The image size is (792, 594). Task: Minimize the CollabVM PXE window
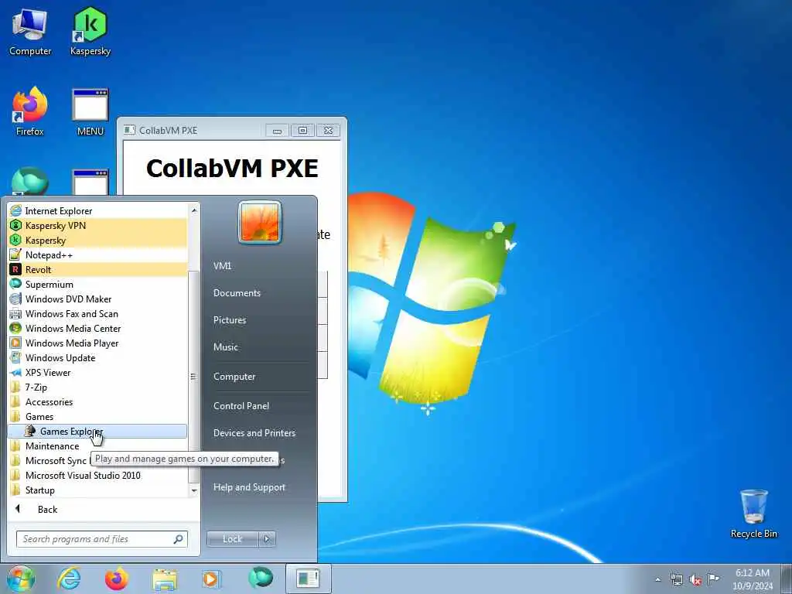[x=278, y=130]
